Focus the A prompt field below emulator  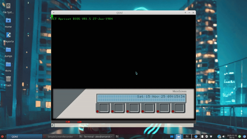pyautogui.click(x=122, y=125)
